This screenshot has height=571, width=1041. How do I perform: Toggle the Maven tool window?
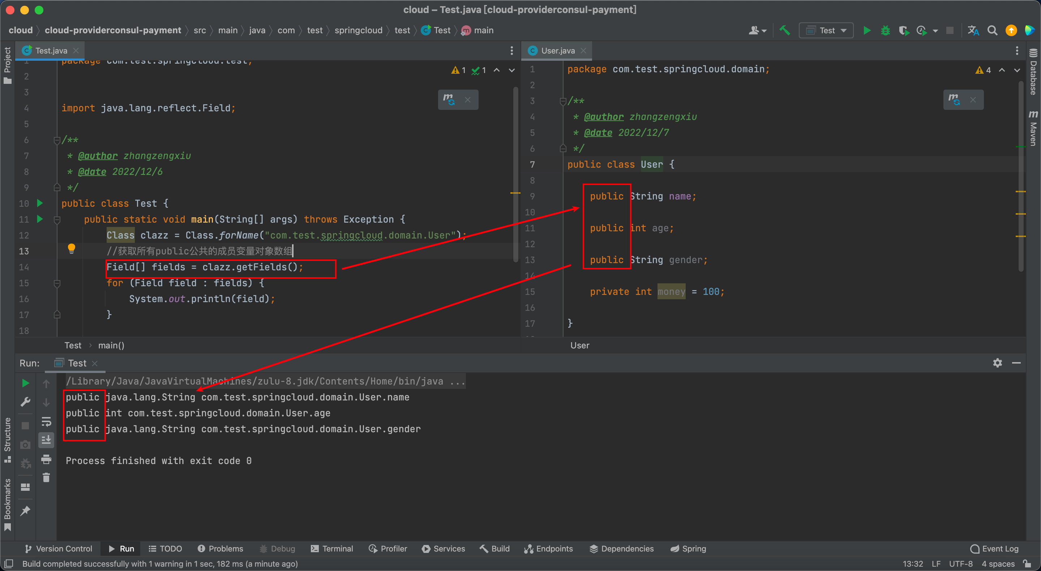point(1033,128)
